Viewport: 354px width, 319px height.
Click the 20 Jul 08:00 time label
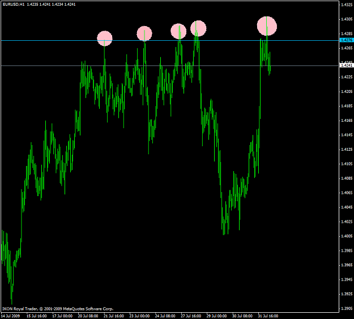coord(88,316)
